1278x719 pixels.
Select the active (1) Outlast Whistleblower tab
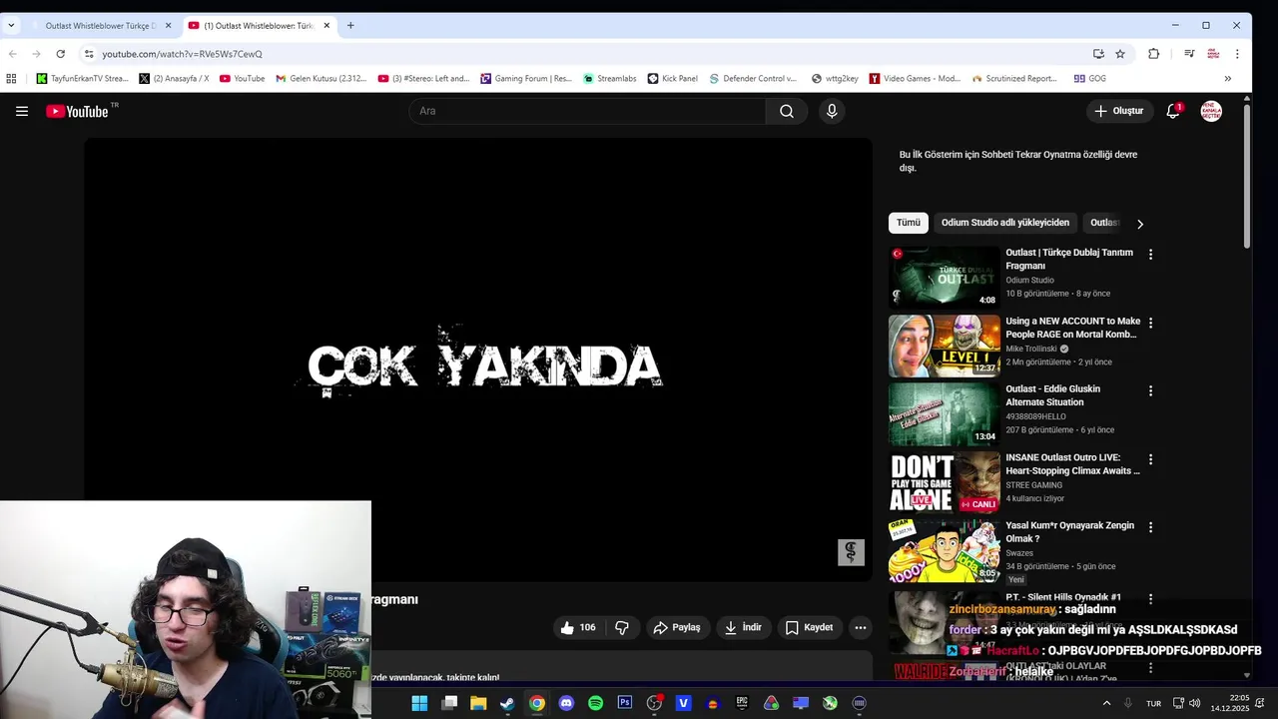(259, 25)
